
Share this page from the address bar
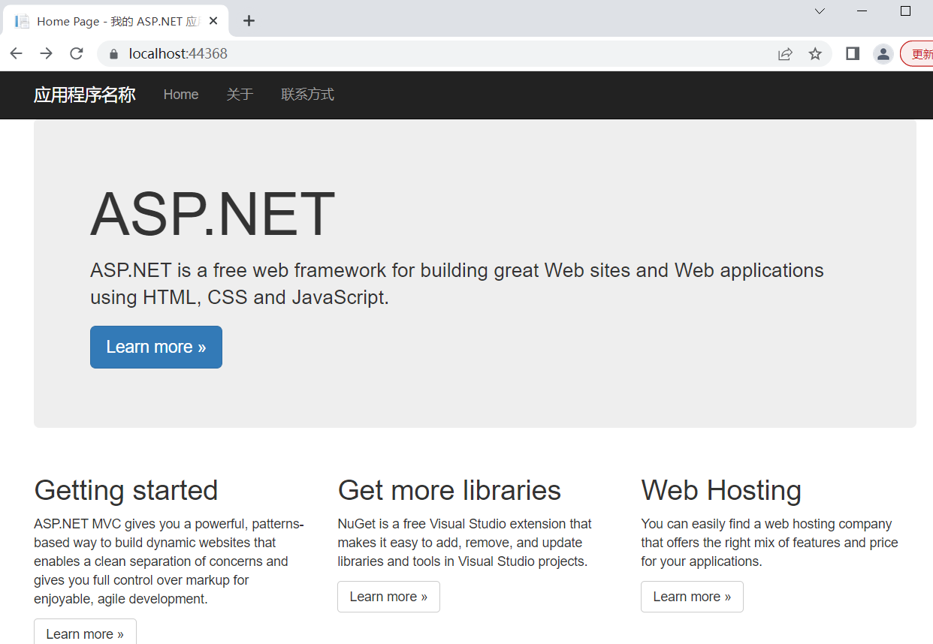tap(785, 54)
